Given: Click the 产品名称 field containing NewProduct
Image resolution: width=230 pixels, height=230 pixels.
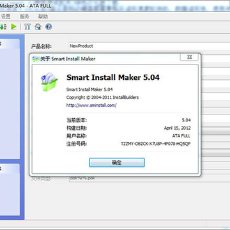Looking at the screenshot, I should coord(149,46).
